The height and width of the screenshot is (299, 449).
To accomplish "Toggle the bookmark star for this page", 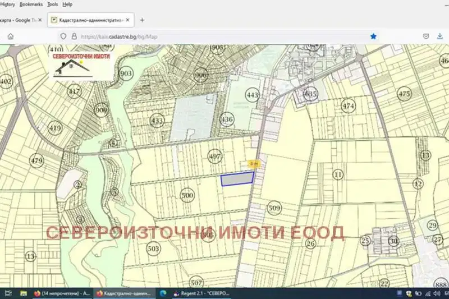I will (x=373, y=36).
